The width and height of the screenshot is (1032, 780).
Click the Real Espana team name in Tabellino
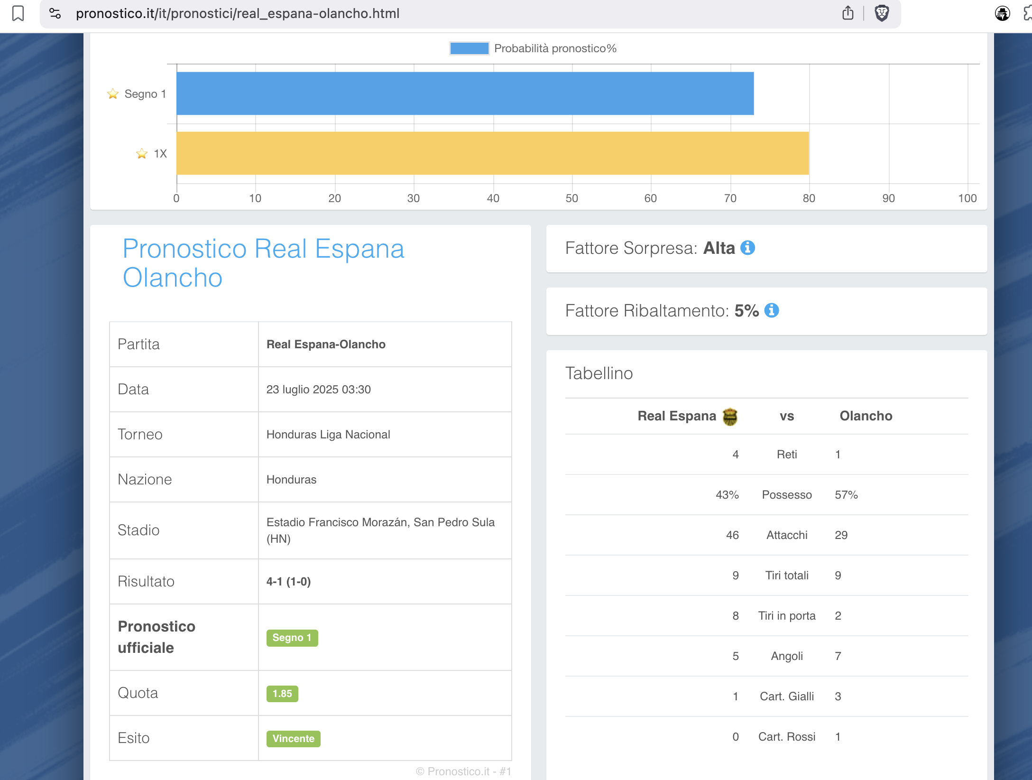(677, 416)
